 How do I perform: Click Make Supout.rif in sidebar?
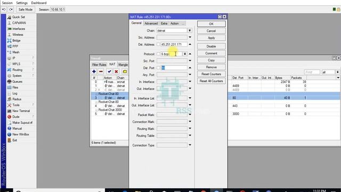(22, 123)
